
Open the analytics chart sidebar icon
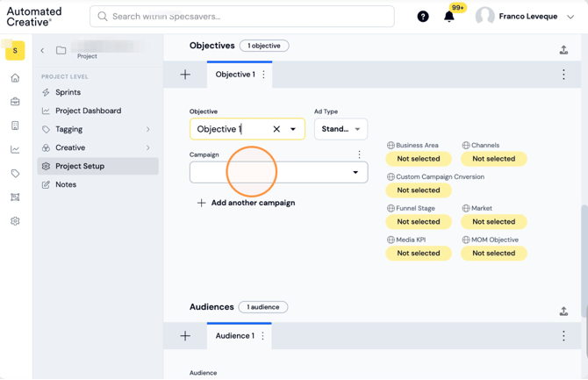tap(15, 149)
